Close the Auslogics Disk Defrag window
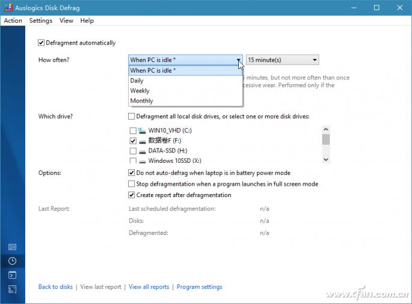The image size is (412, 304). click(399, 8)
